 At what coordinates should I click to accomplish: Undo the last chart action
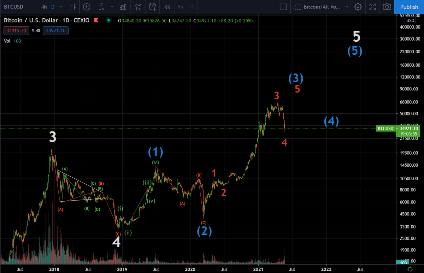click(x=181, y=7)
